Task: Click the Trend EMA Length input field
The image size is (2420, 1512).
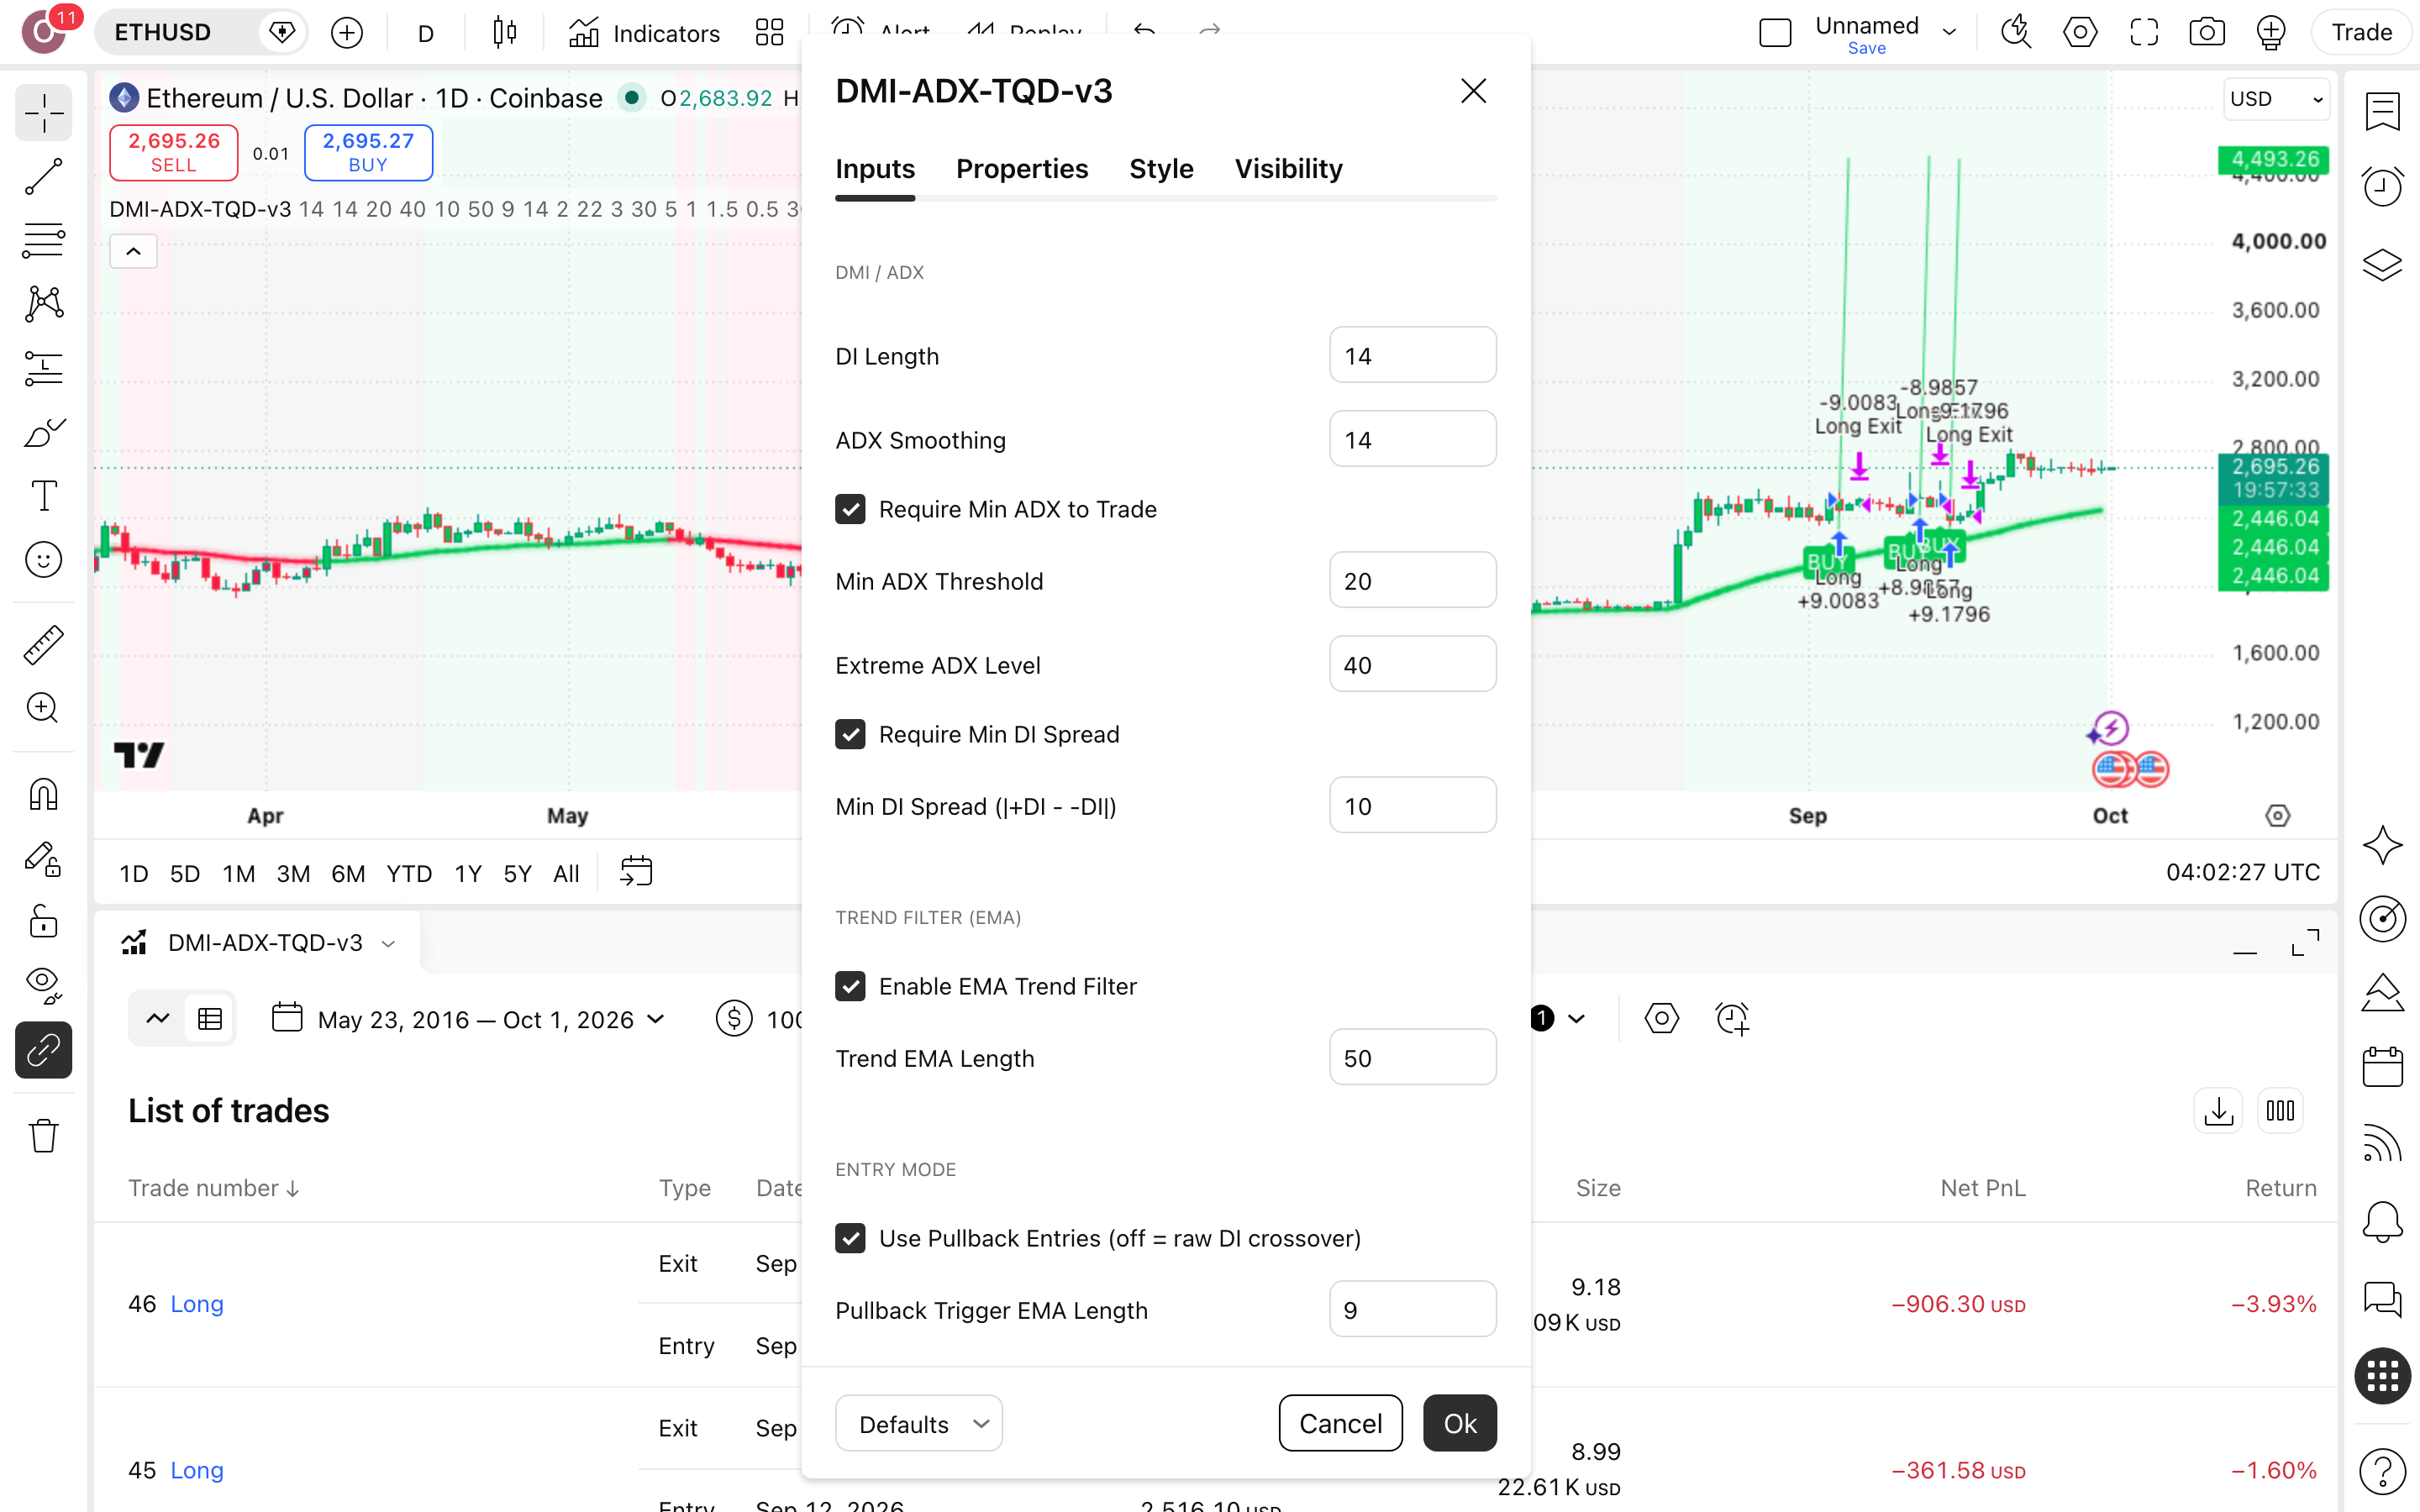Action: point(1412,1057)
